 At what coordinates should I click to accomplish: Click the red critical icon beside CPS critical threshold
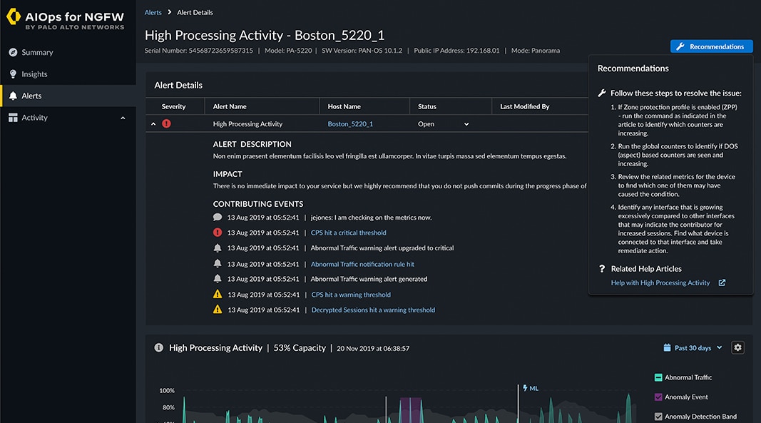[x=218, y=232]
